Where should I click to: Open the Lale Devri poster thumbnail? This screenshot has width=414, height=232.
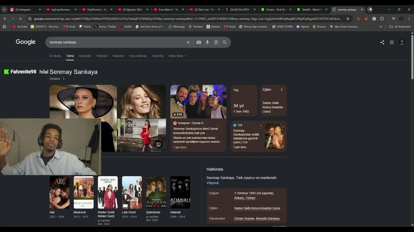[x=132, y=192]
